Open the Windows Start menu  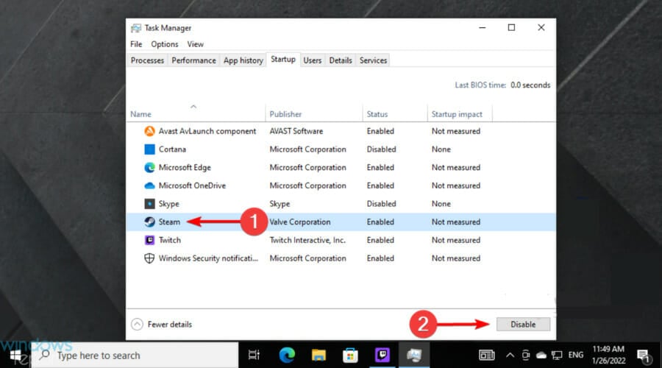pyautogui.click(x=15, y=355)
